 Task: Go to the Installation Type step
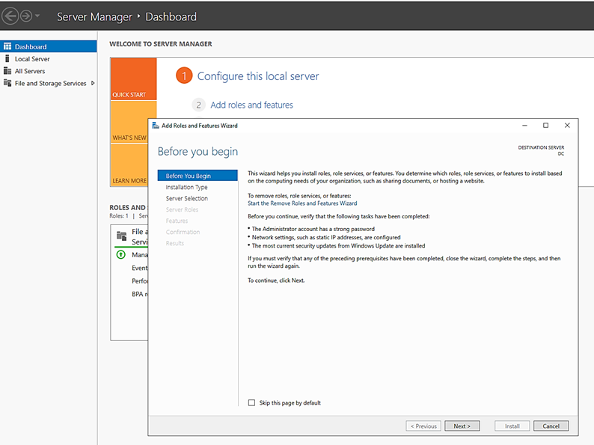pyautogui.click(x=186, y=188)
